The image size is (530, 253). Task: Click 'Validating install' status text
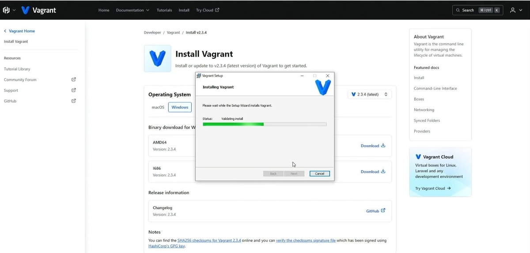tap(232, 119)
